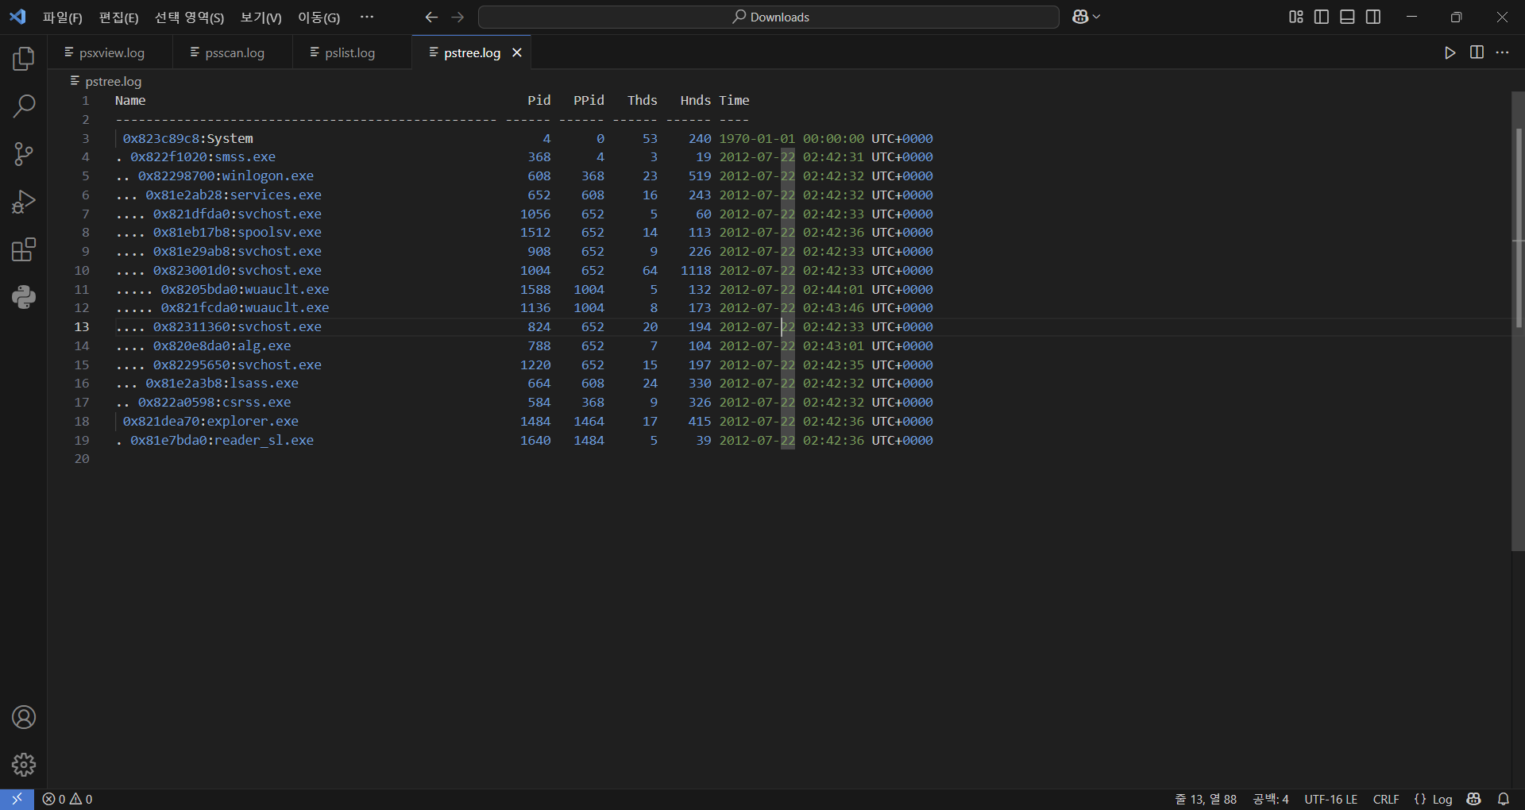Open the Copilot dropdown in title bar
1525x810 pixels.
pyautogui.click(x=1086, y=17)
